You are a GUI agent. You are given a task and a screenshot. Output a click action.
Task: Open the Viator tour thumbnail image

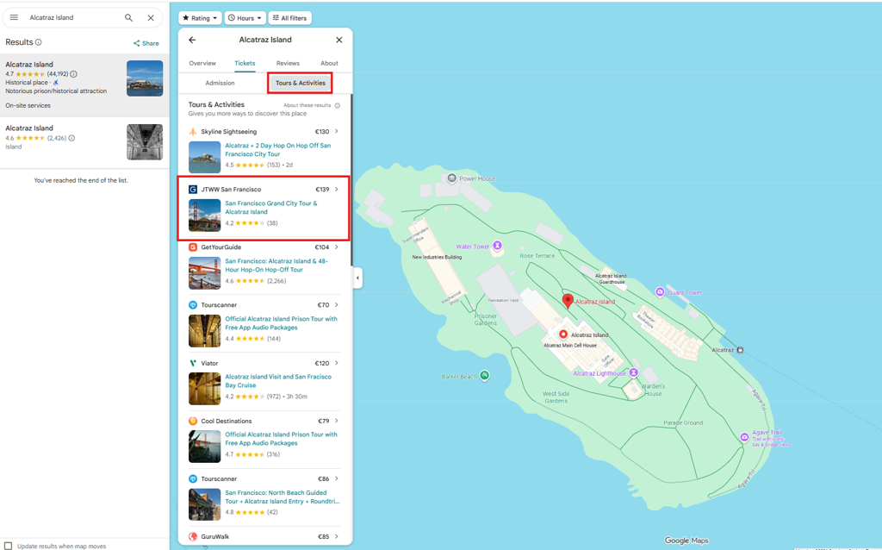205,389
